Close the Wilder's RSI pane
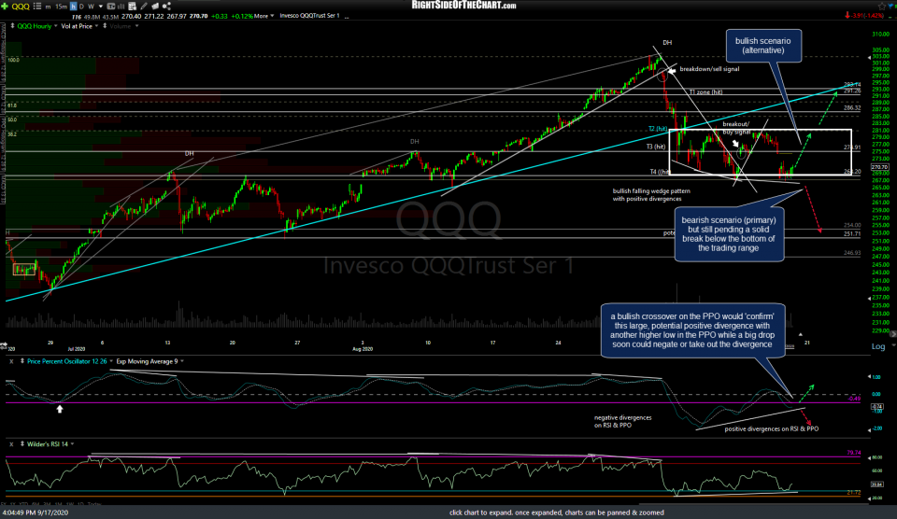The height and width of the screenshot is (519, 897). coord(11,444)
